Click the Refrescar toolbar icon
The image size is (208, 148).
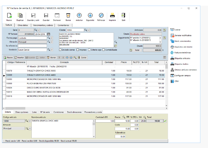pyautogui.click(x=101, y=16)
